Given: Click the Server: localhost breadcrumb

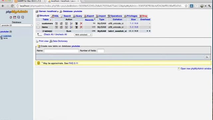Looking at the screenshot, I should [48, 11].
